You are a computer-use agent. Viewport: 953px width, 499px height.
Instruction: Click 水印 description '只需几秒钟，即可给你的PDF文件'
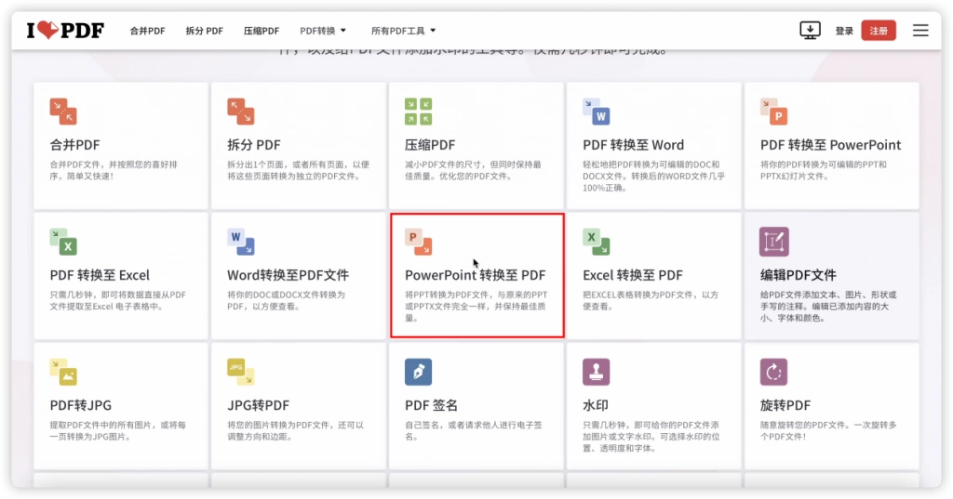[x=651, y=437]
